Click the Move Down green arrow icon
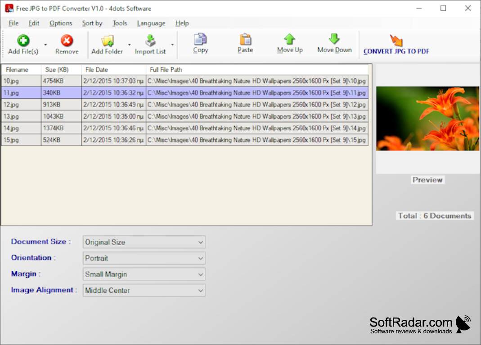481x345 pixels. pyautogui.click(x=334, y=40)
